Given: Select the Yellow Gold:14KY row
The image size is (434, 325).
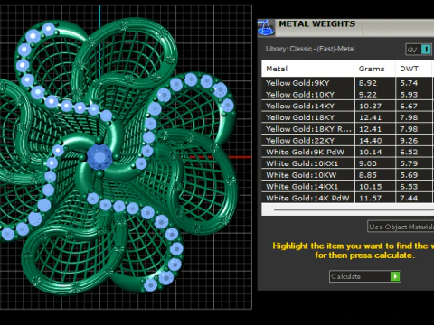Looking at the screenshot, I should [x=348, y=106].
